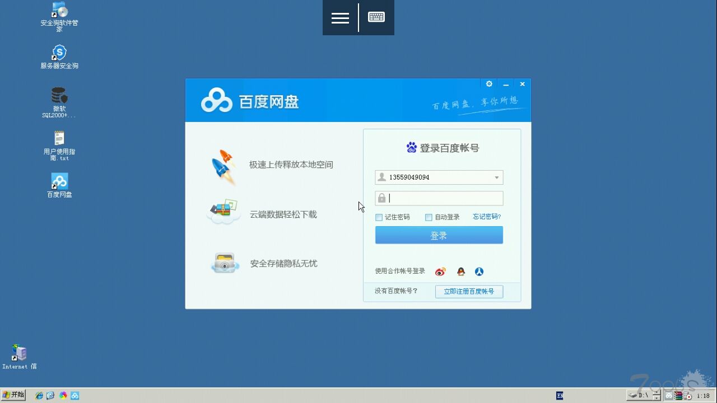Image resolution: width=717 pixels, height=403 pixels.
Task: Click the 忘记密码? link
Action: pos(487,217)
